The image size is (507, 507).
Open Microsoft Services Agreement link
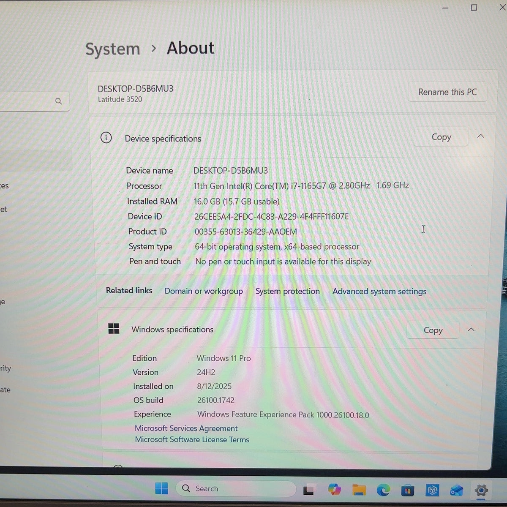186,428
